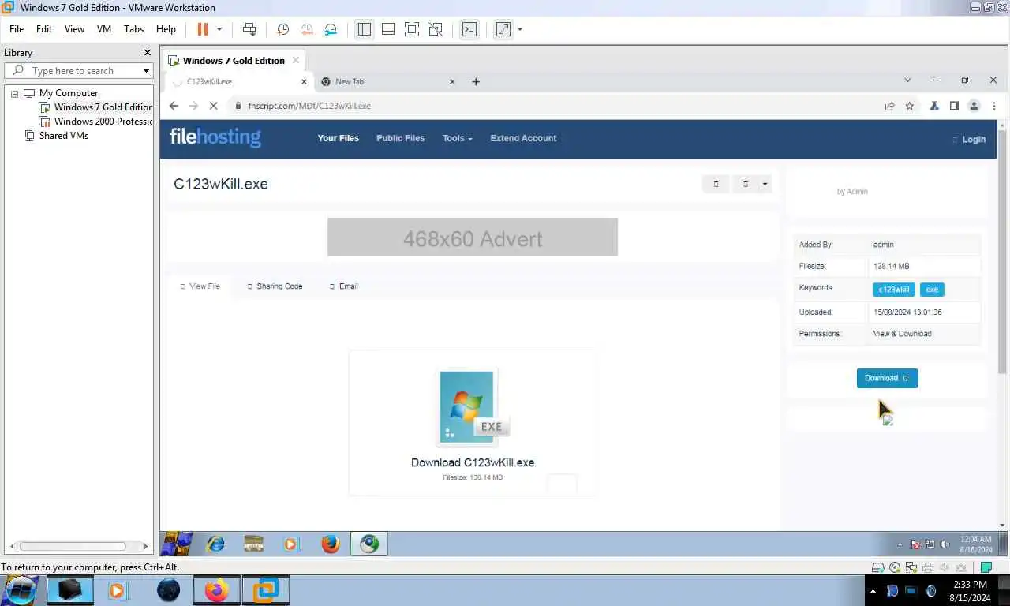Click the stretch guest display icon
This screenshot has width=1010, height=606.
pos(503,29)
